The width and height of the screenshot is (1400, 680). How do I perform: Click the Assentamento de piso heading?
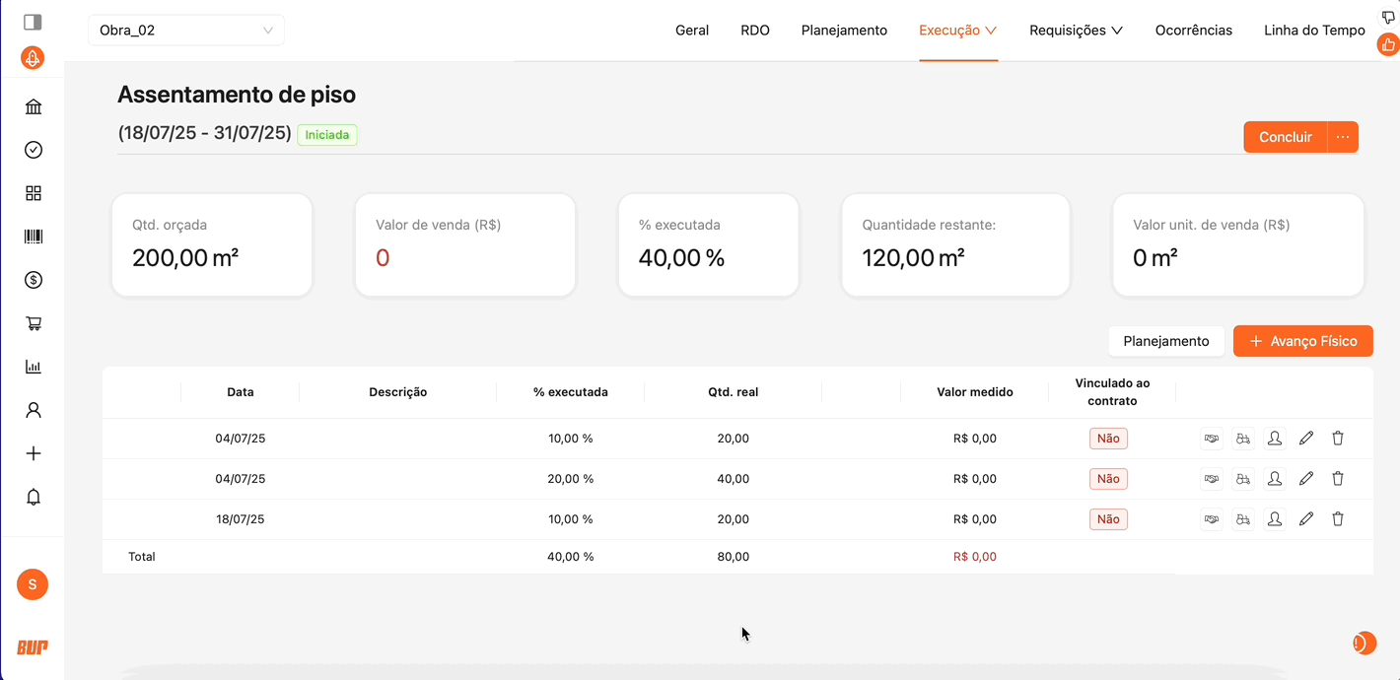[x=237, y=95]
